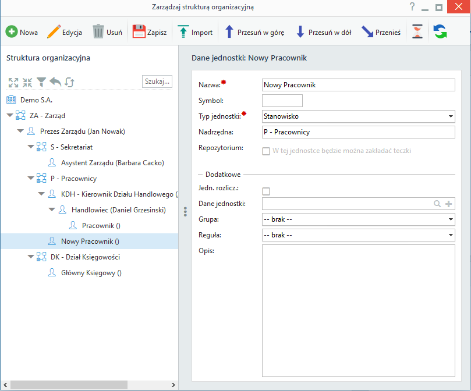
Task: Select Pracownik () tree item
Action: tap(101, 226)
